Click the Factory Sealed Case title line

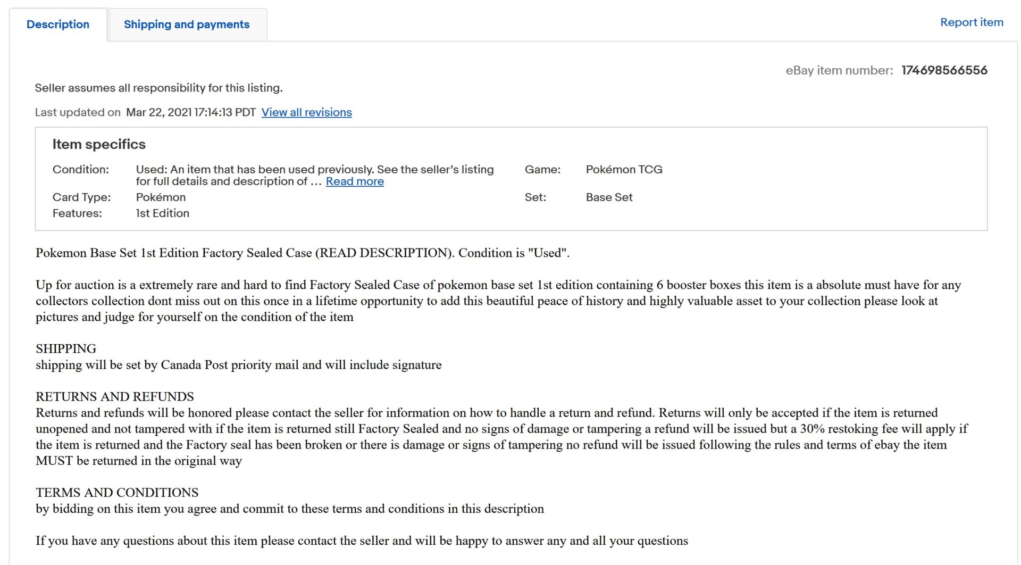coord(302,253)
